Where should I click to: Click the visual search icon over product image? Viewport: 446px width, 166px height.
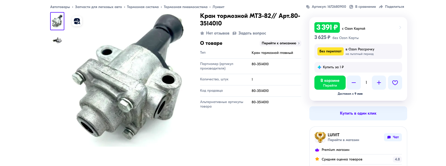[x=77, y=21]
